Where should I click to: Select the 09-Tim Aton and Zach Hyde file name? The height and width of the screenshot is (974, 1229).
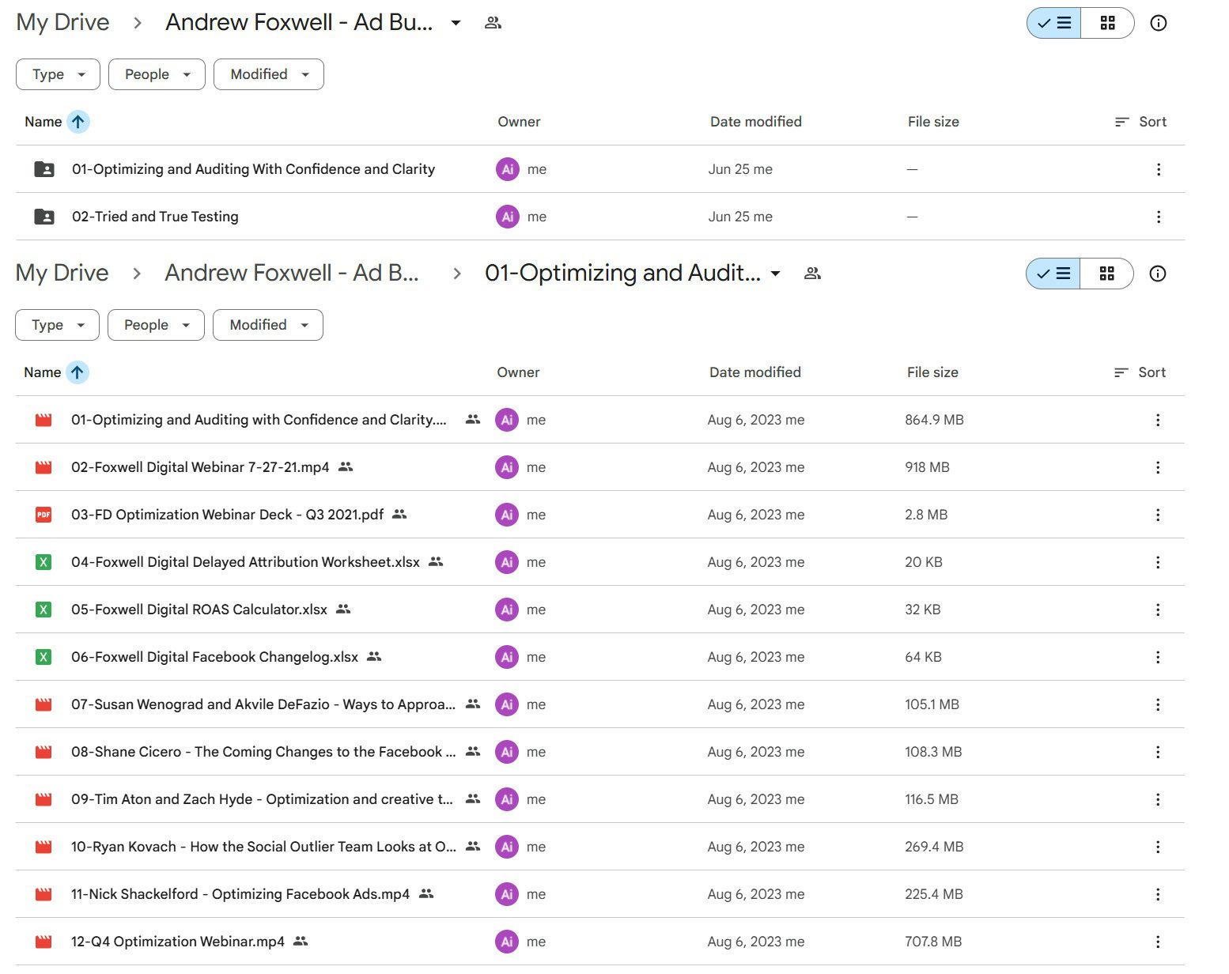click(262, 799)
